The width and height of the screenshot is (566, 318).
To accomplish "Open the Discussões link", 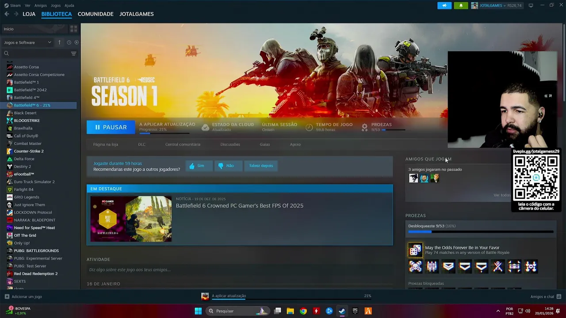I will tap(230, 144).
